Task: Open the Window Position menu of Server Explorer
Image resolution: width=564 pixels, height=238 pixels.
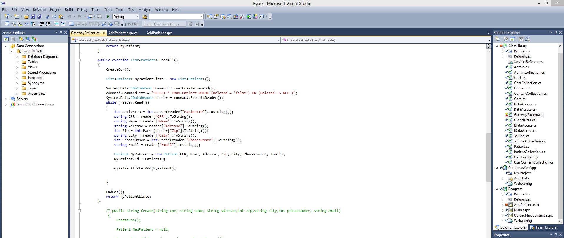Action: coord(56,32)
